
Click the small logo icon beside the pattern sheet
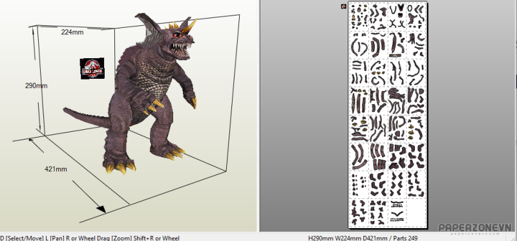tap(344, 6)
